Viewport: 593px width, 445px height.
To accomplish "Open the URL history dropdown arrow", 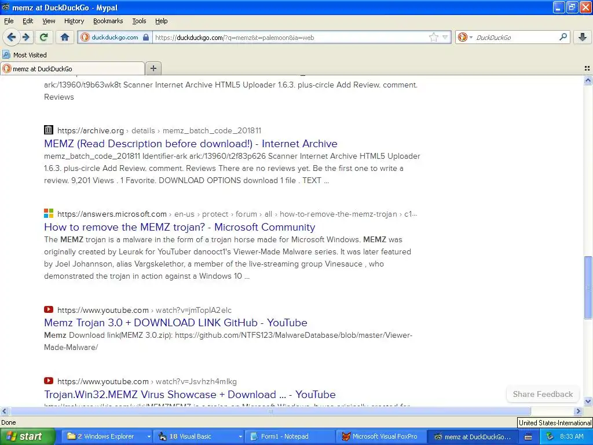I will point(445,38).
